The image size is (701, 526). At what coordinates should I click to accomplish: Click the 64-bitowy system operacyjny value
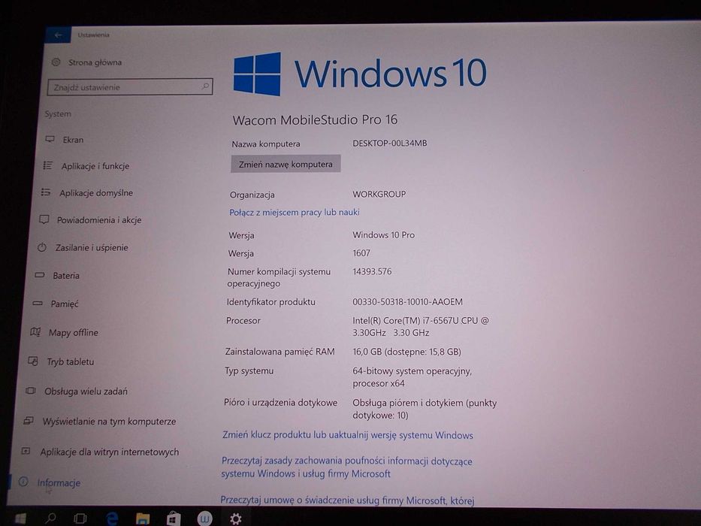point(412,377)
